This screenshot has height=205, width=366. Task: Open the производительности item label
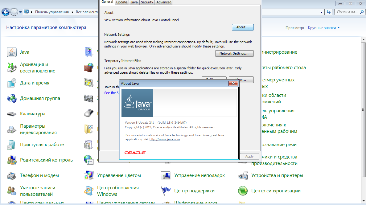[274, 163]
